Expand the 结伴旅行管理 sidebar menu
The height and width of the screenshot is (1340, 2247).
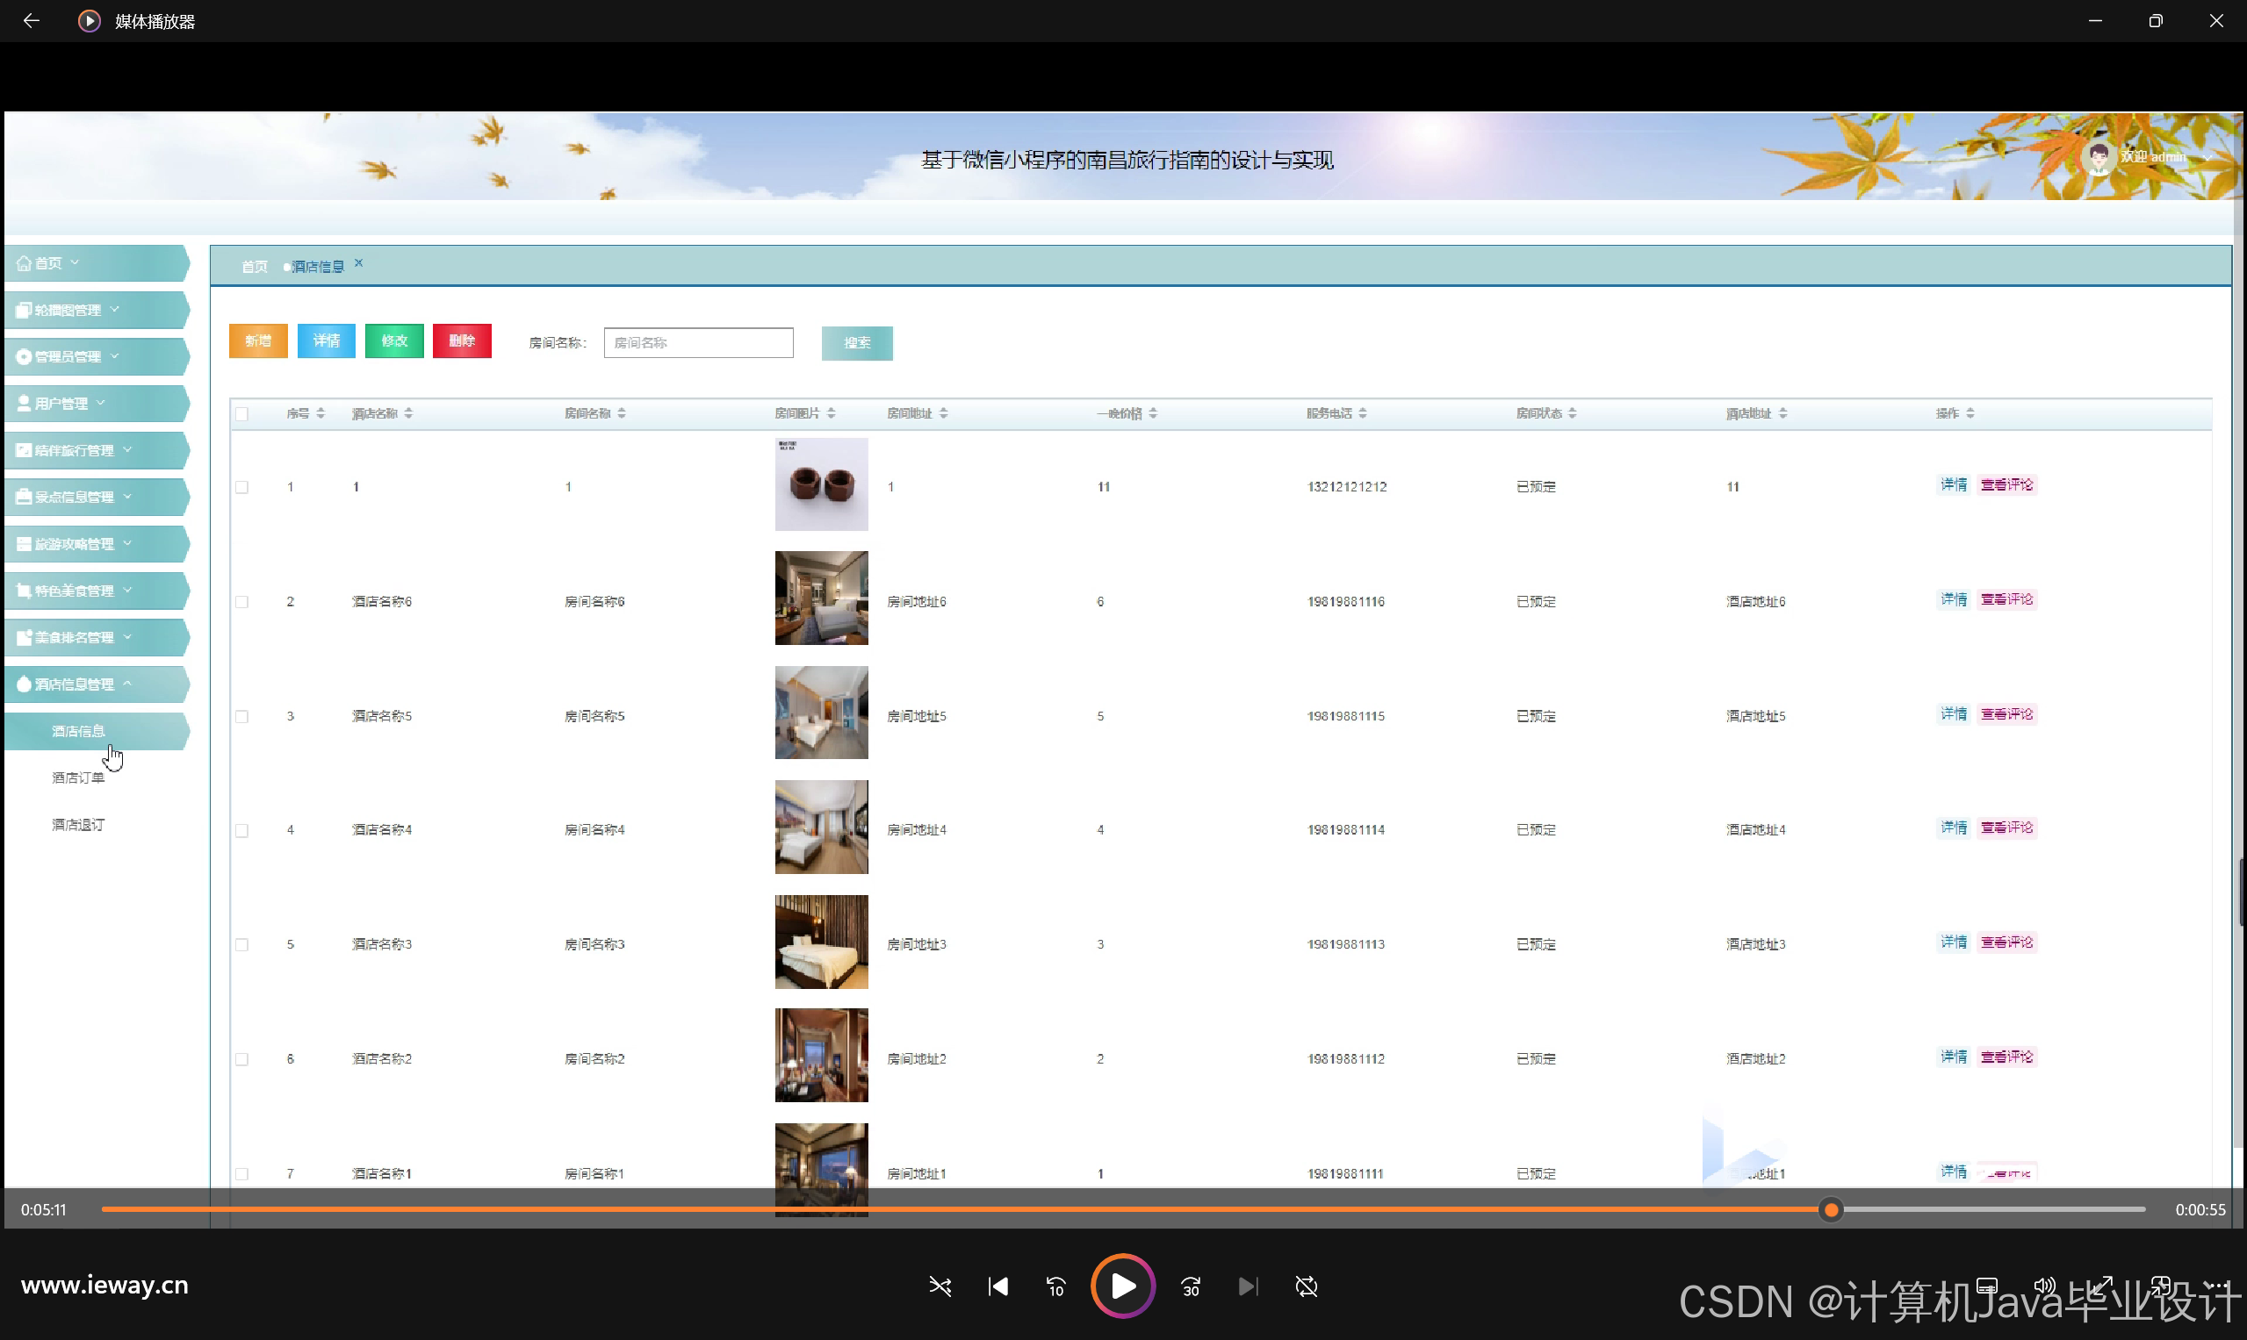click(96, 449)
